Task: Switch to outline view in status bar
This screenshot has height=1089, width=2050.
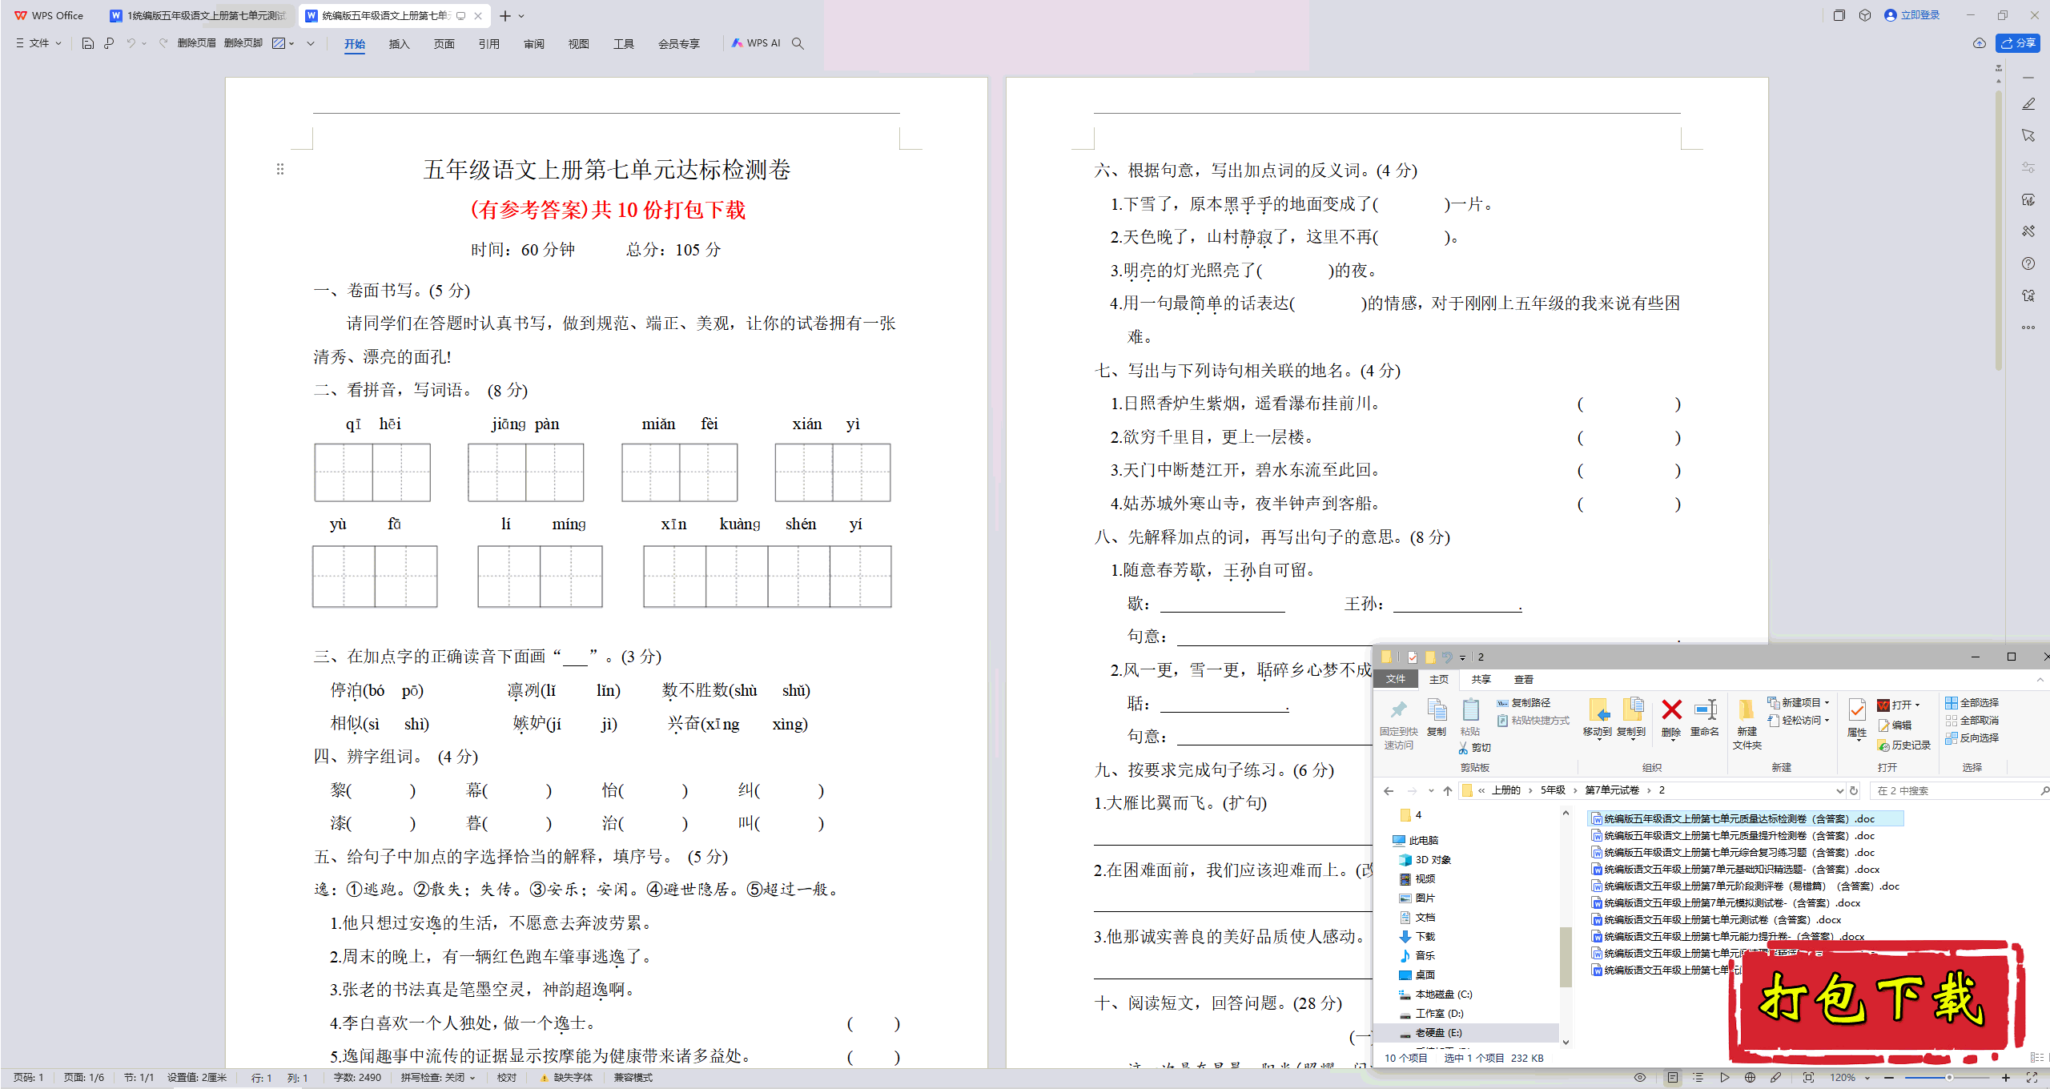Action: (1698, 1078)
